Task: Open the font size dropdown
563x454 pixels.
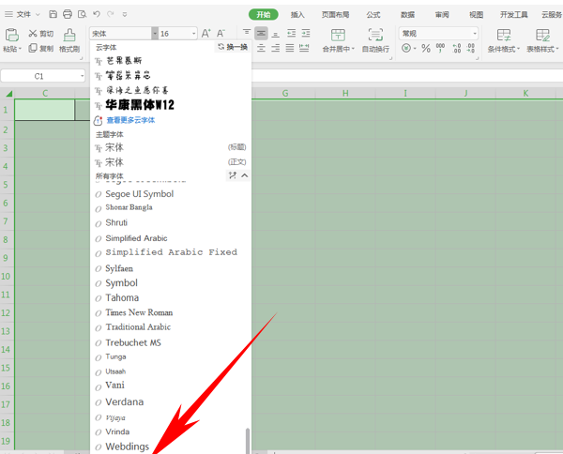Action: (193, 34)
